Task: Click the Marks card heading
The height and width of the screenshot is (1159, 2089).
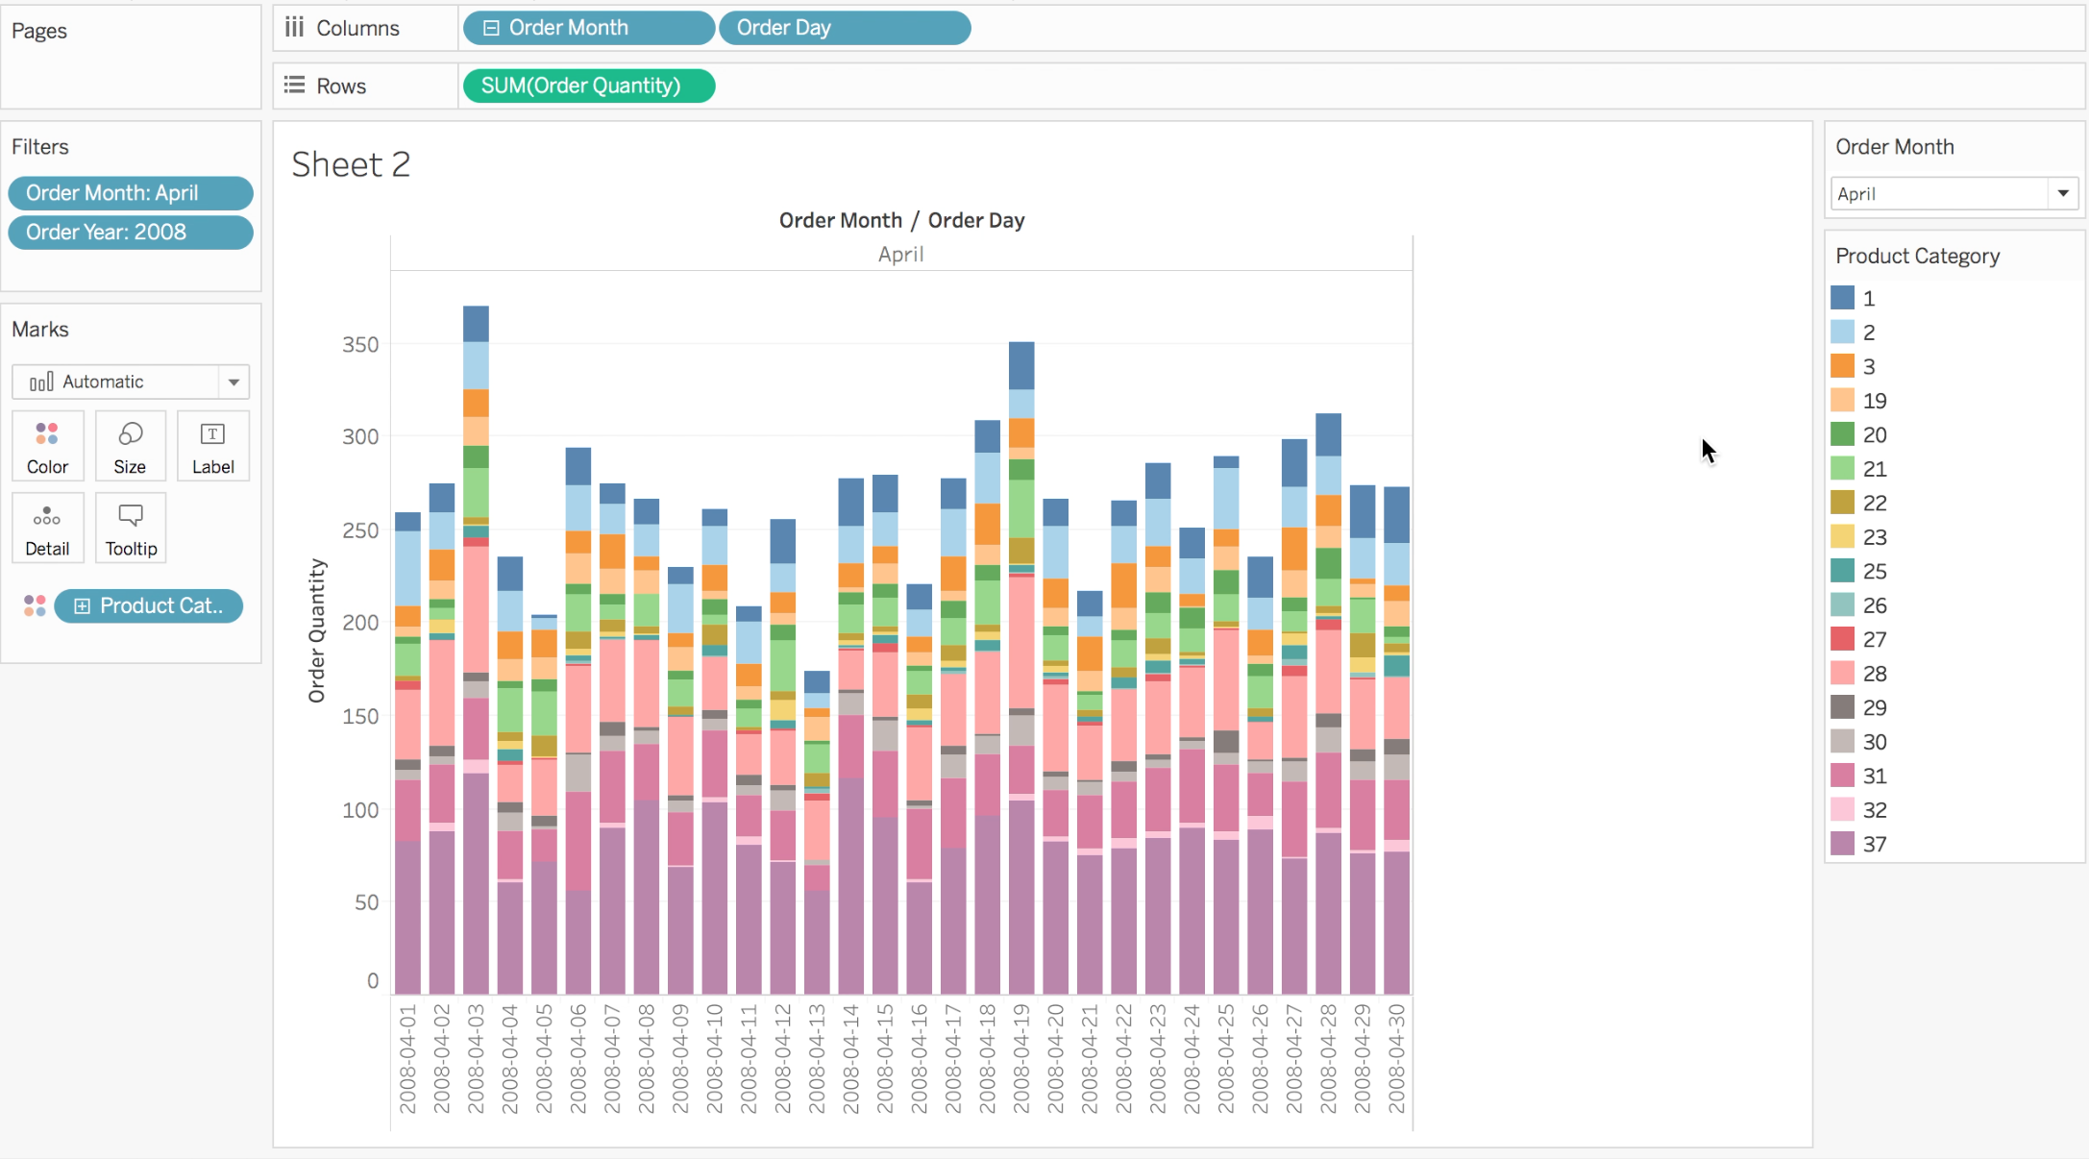Action: 40,329
